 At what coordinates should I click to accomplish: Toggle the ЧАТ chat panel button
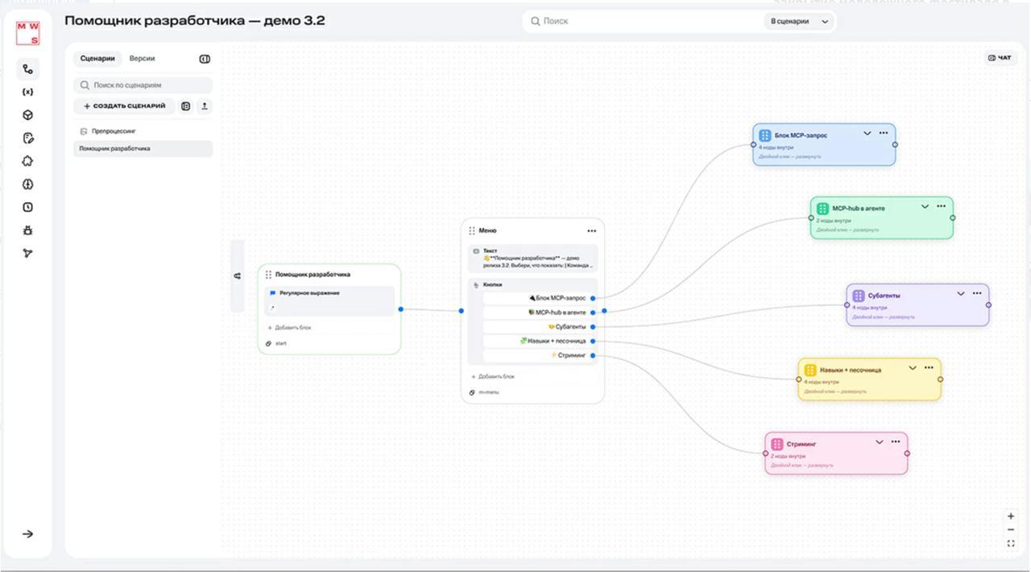coord(1000,58)
